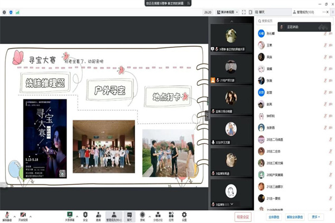Screen dimensions: 335x223
Task: Click the 邀请 invite icon
Action: 98,215
